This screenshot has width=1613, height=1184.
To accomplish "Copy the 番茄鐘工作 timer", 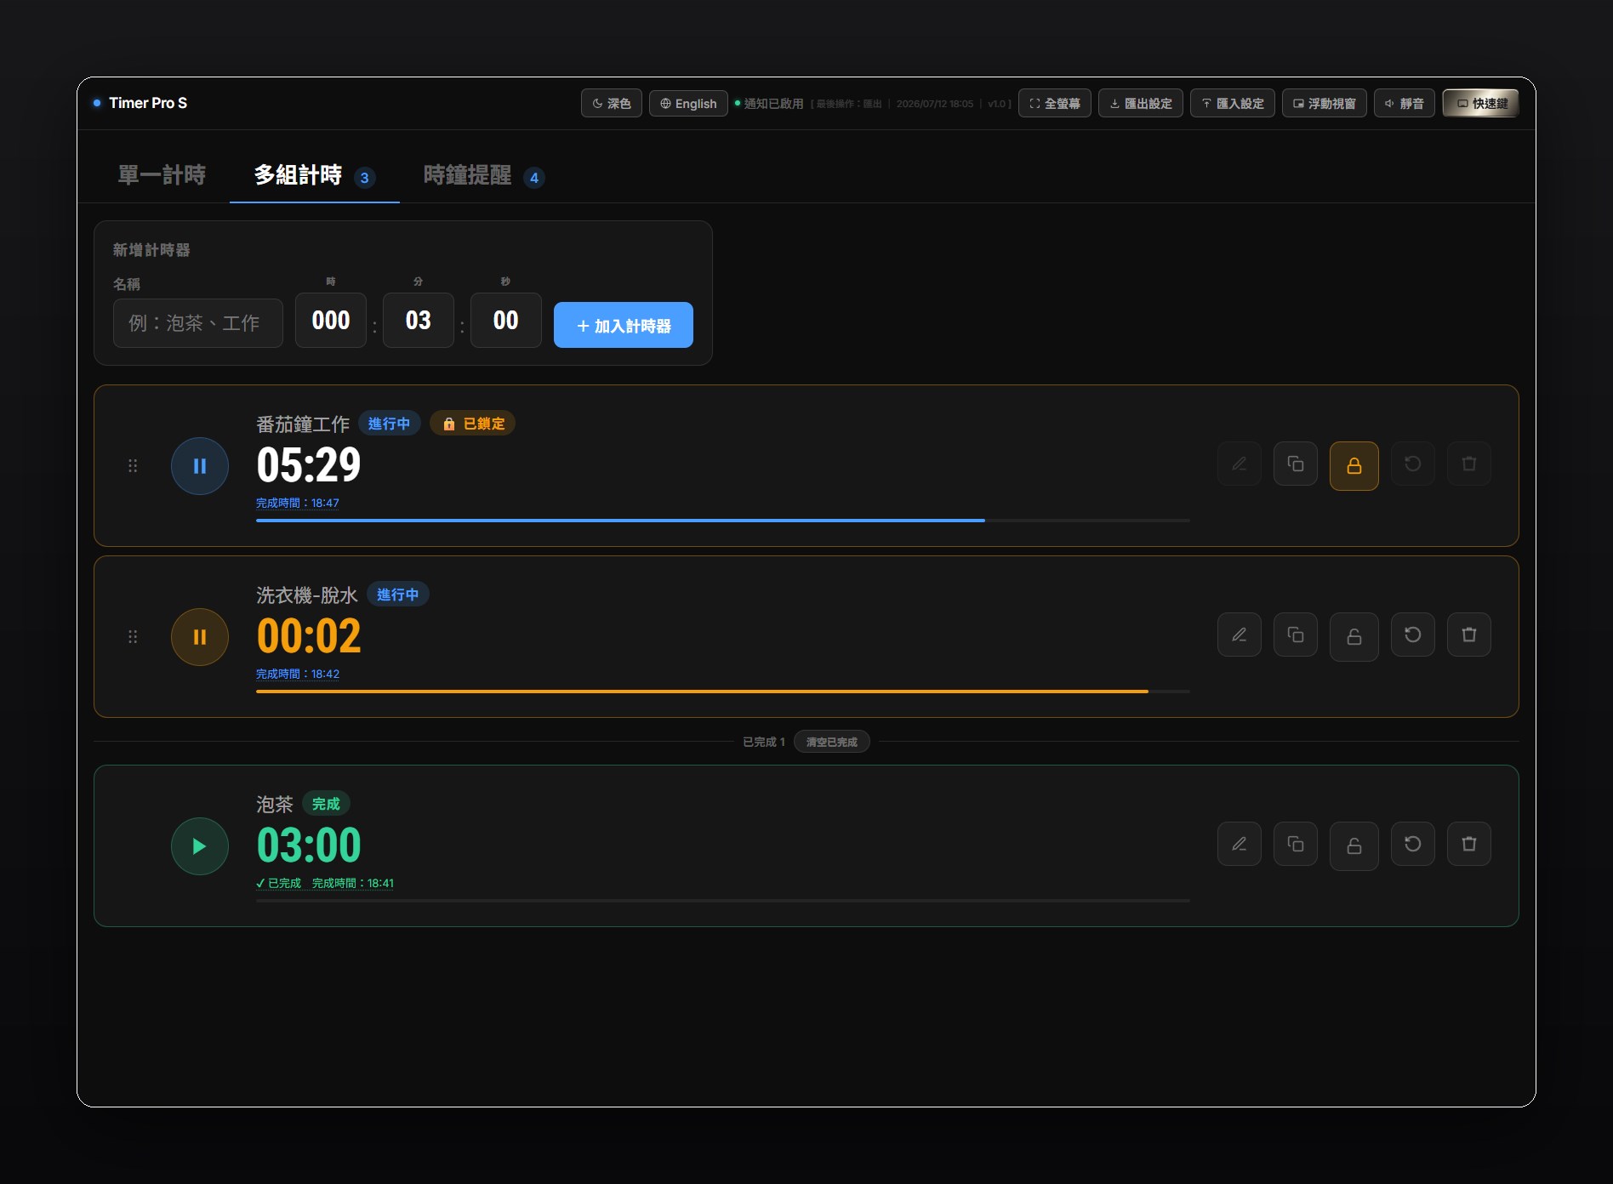I will [1296, 464].
